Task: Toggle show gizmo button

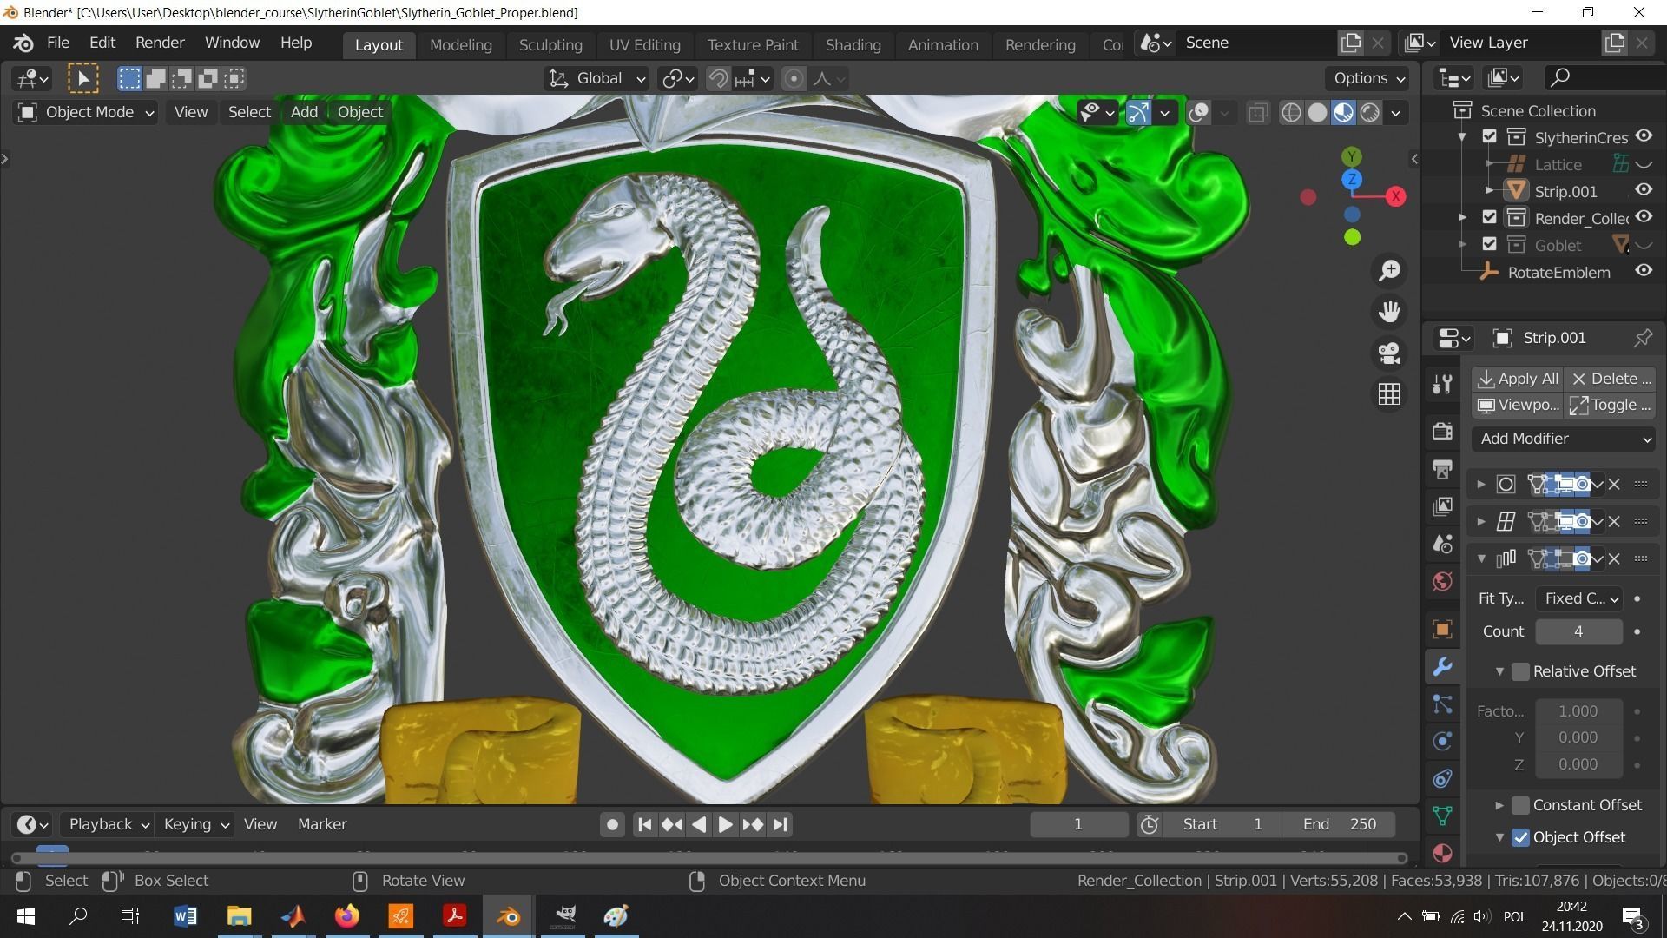Action: pyautogui.click(x=1137, y=112)
